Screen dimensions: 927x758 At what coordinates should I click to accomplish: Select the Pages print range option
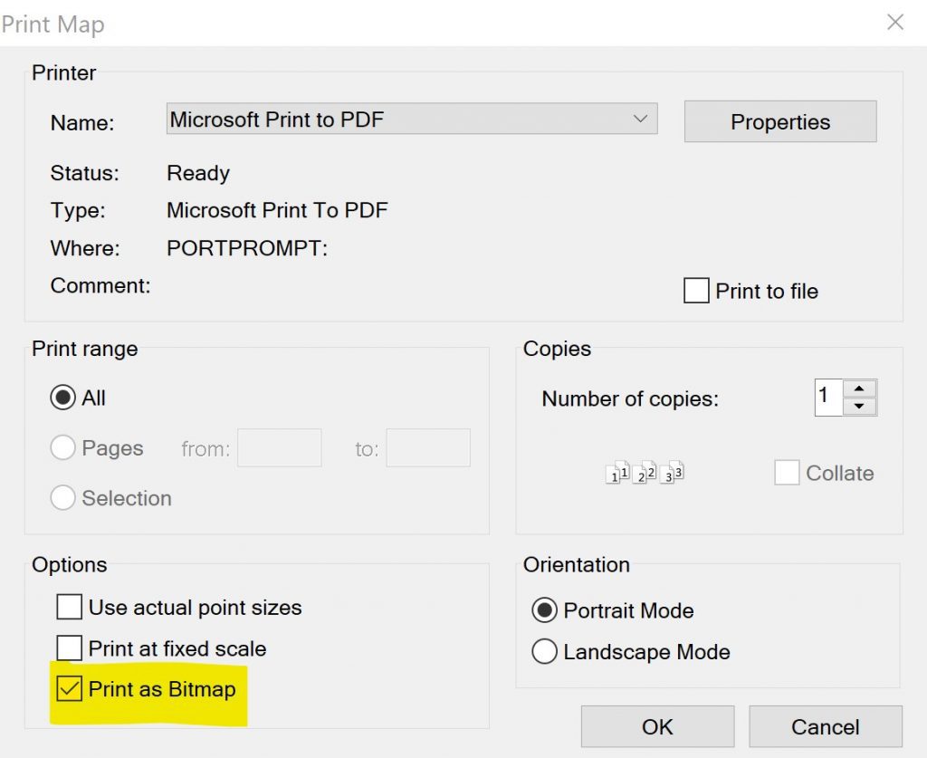62,447
